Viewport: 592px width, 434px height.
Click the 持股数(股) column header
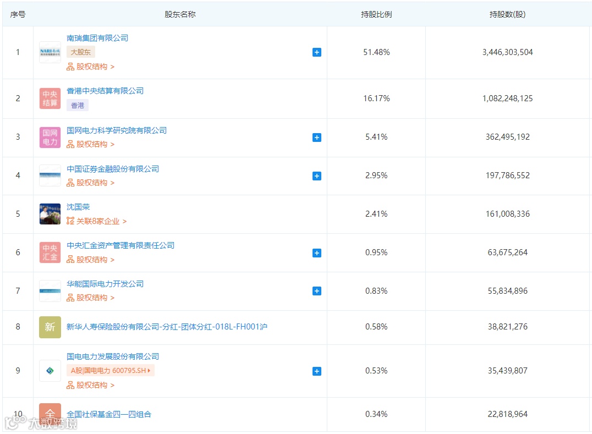click(507, 15)
